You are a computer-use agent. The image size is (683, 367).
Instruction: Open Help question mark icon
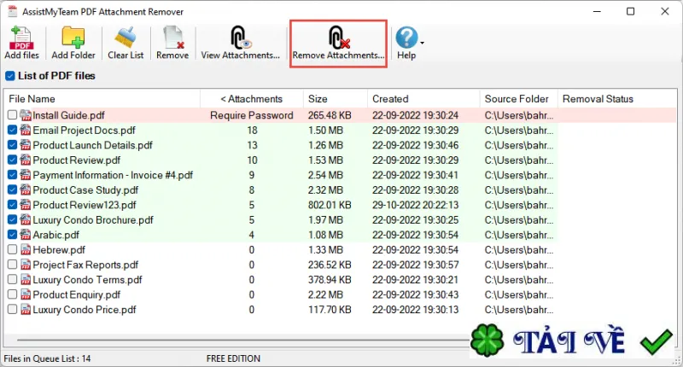pos(406,38)
